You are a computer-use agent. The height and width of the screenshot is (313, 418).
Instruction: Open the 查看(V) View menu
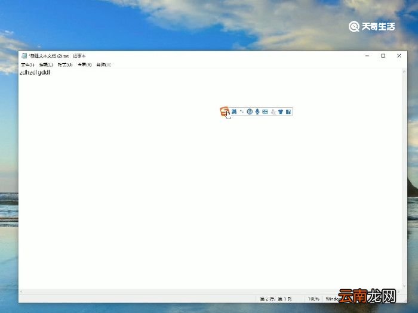click(x=85, y=64)
